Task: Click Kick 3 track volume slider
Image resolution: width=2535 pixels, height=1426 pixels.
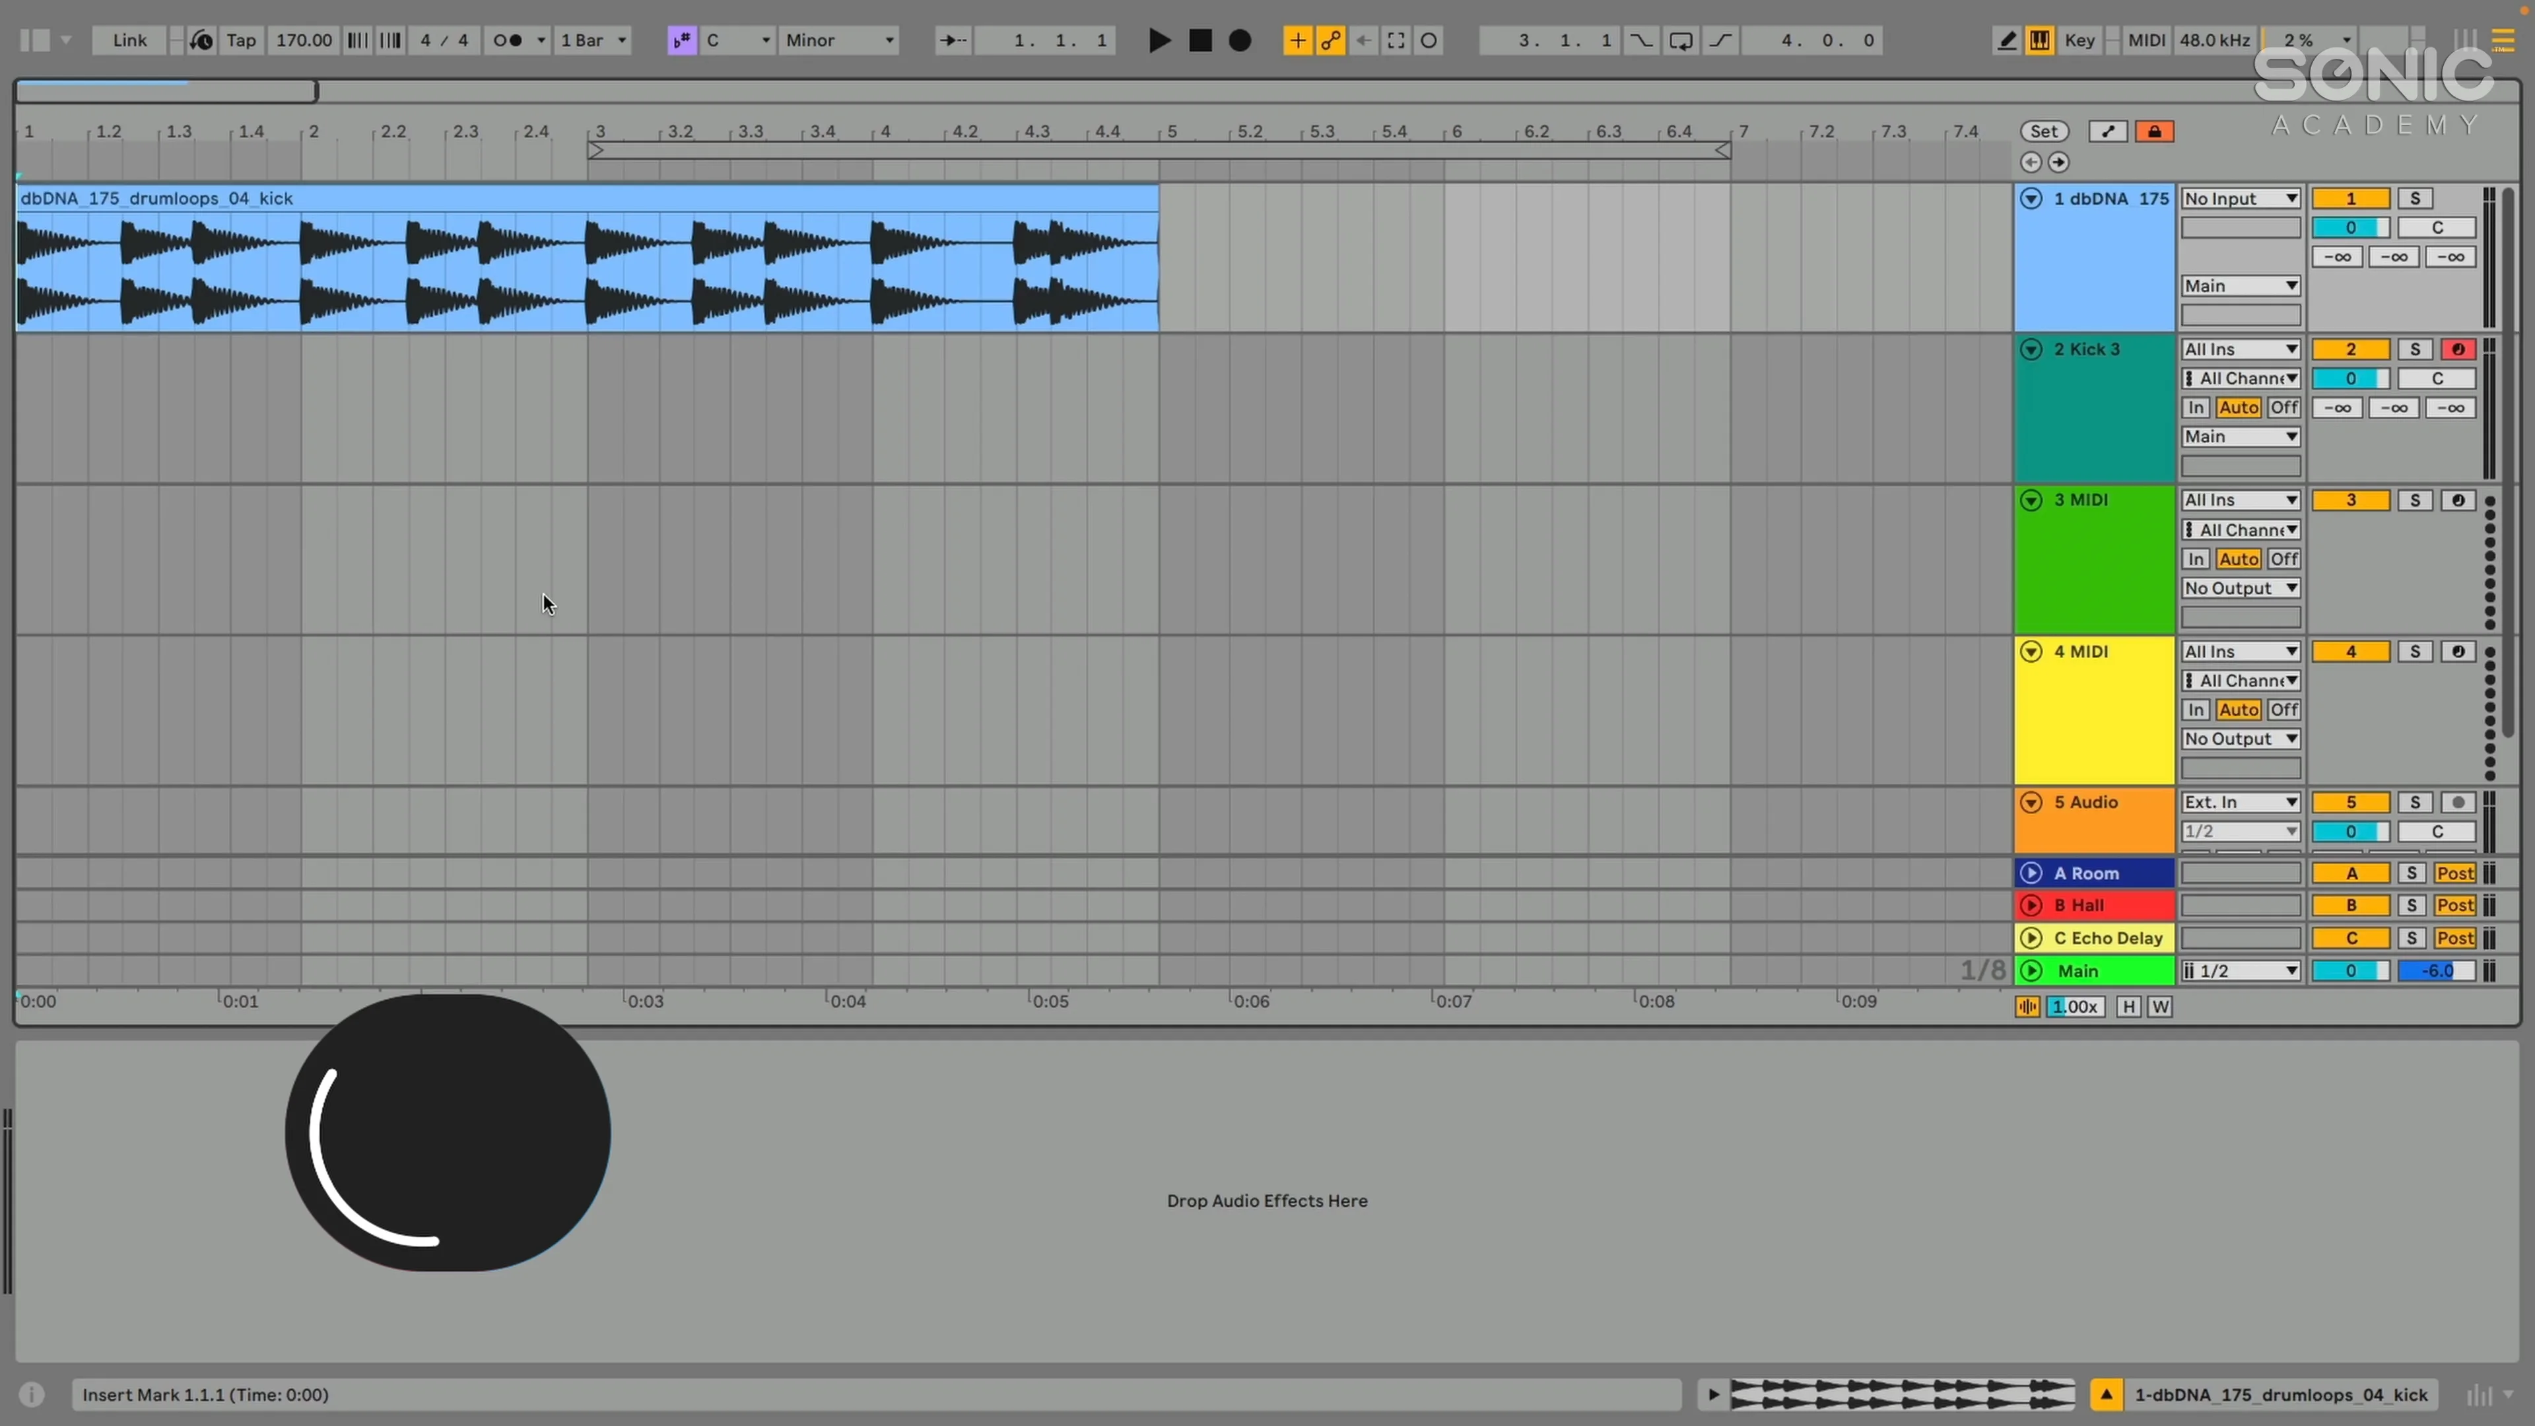Action: (x=2350, y=379)
